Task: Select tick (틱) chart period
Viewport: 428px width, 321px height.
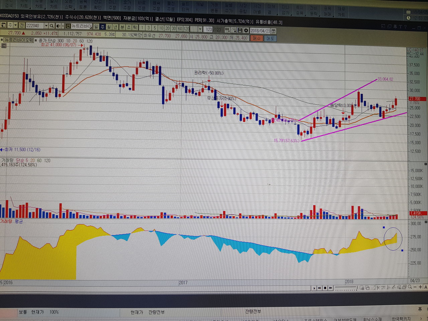Action: pos(135,27)
